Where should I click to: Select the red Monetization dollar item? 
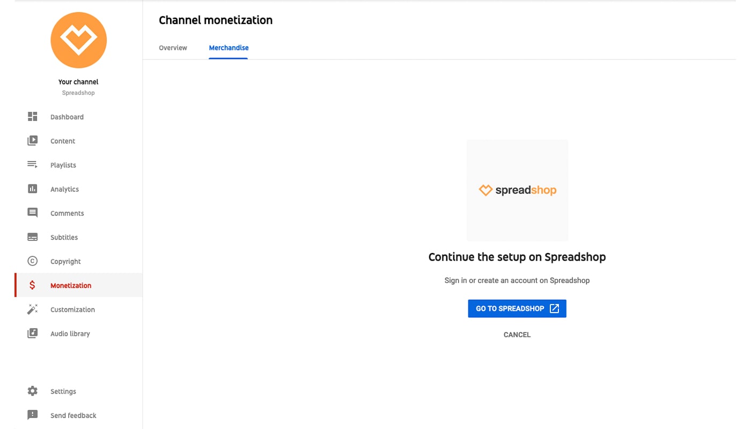click(71, 285)
